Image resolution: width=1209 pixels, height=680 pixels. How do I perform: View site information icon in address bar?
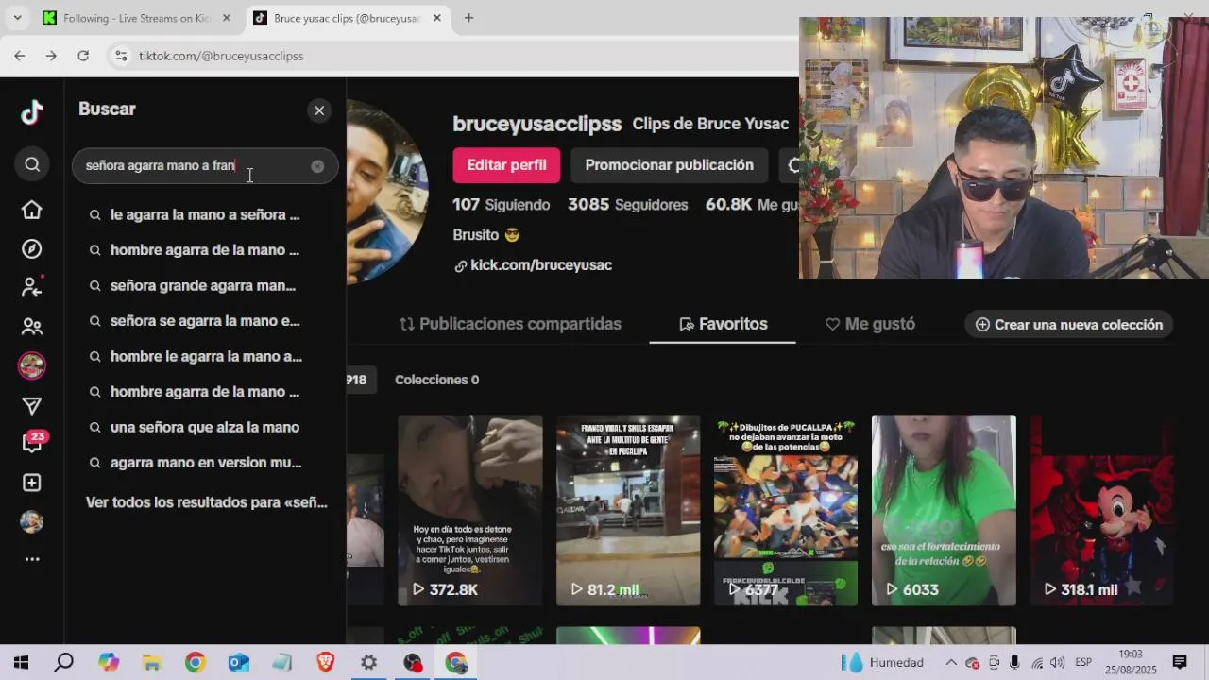tap(121, 56)
